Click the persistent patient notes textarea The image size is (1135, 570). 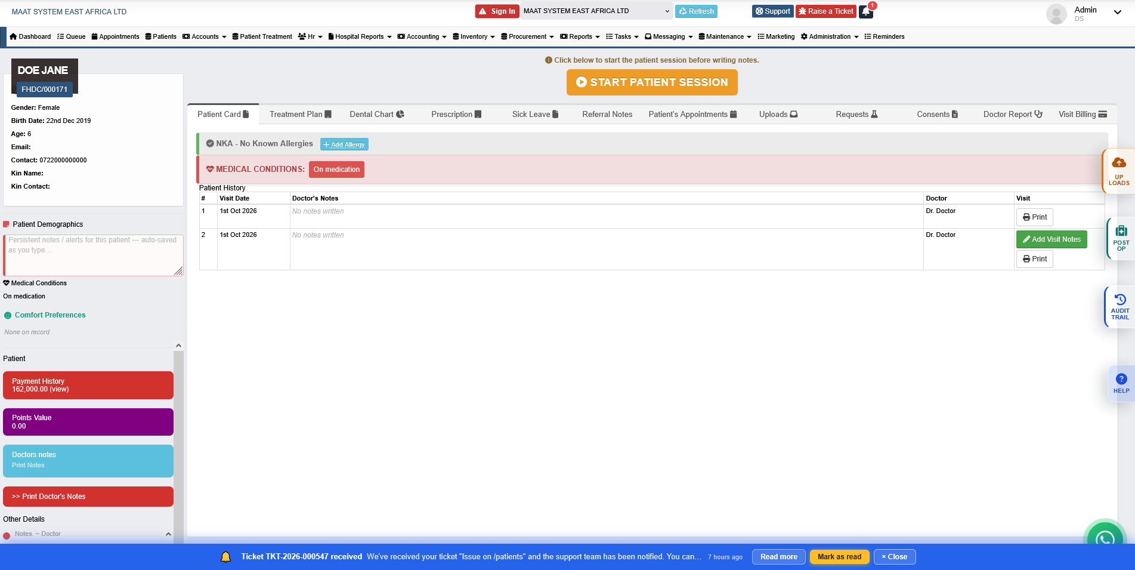(x=94, y=255)
